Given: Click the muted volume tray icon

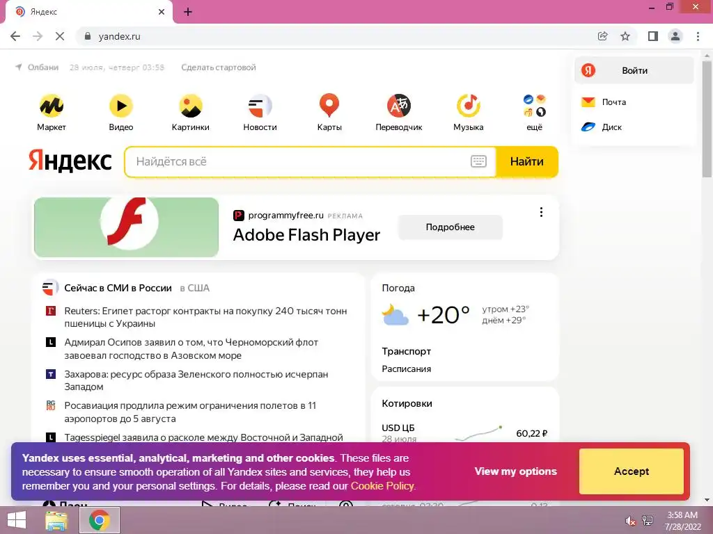Looking at the screenshot, I should coord(630,521).
